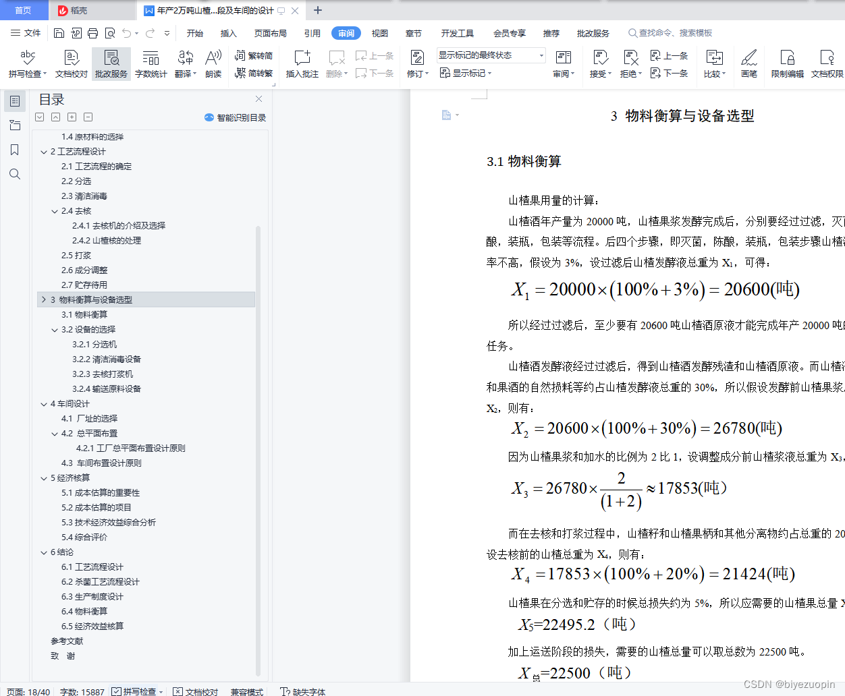
Task: Jump to 3.1 物料衡算 in outline
Action: 84,315
